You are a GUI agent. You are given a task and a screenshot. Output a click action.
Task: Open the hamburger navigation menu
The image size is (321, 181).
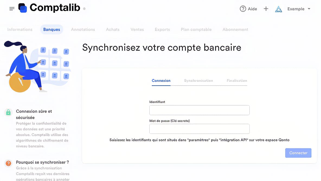coord(12,9)
